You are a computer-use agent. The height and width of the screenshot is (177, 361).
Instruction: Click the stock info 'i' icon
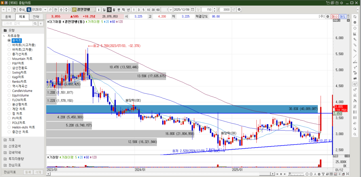click(x=98, y=10)
